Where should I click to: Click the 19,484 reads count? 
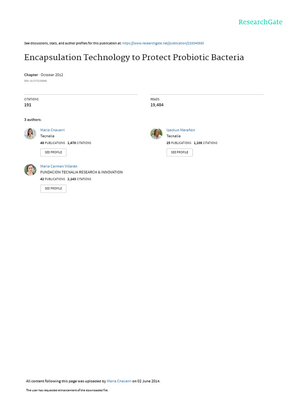pos(157,105)
